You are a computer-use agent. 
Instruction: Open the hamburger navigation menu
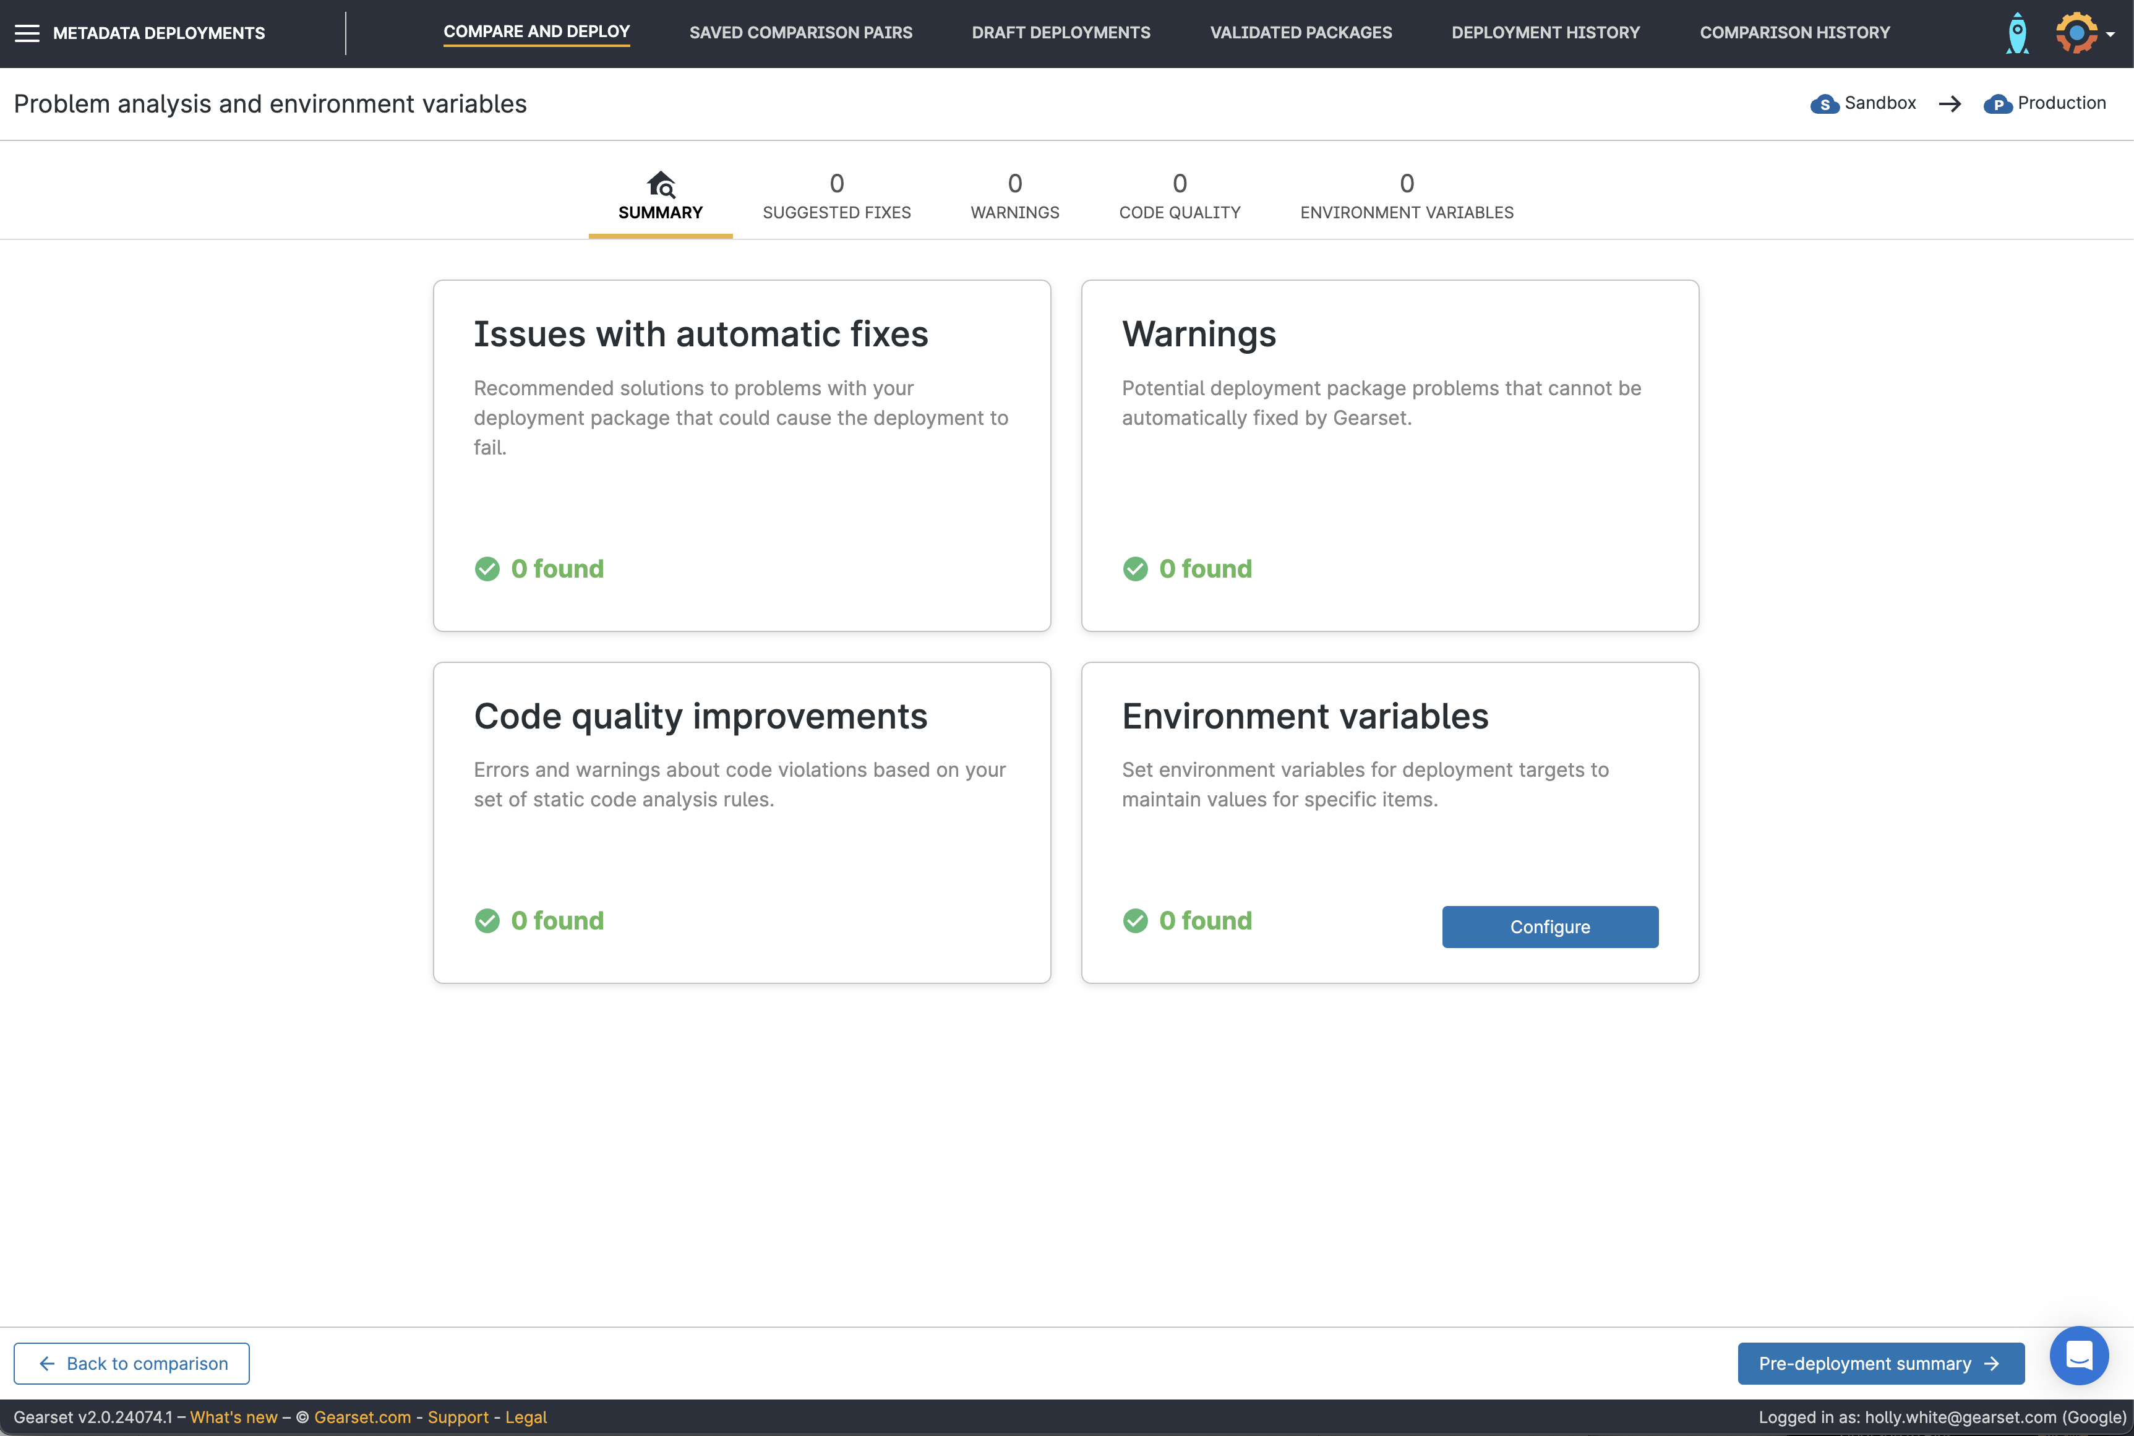tap(27, 34)
